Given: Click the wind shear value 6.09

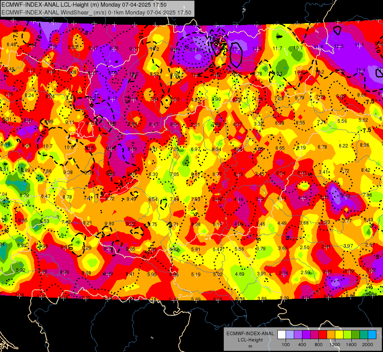Looking at the screenshot, I should (349, 271).
